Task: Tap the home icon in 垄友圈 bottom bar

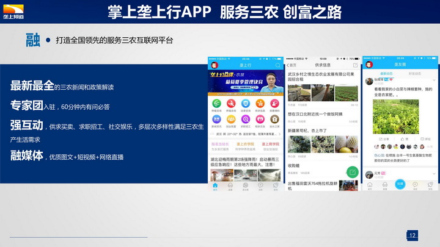Action: (x=370, y=185)
